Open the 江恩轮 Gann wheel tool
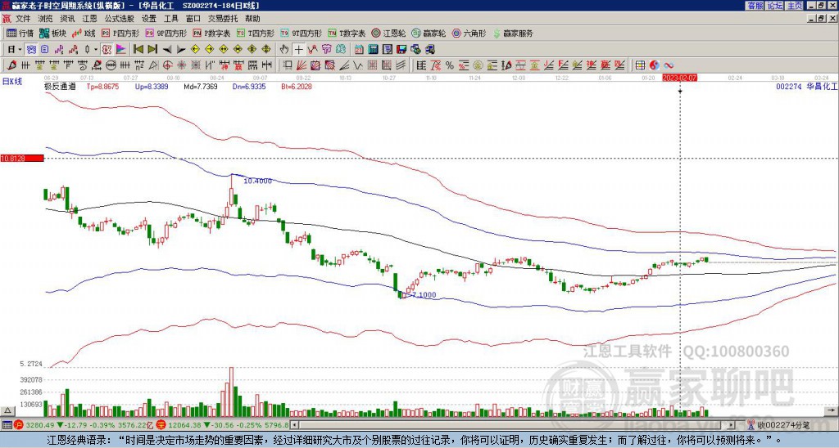 (x=390, y=34)
